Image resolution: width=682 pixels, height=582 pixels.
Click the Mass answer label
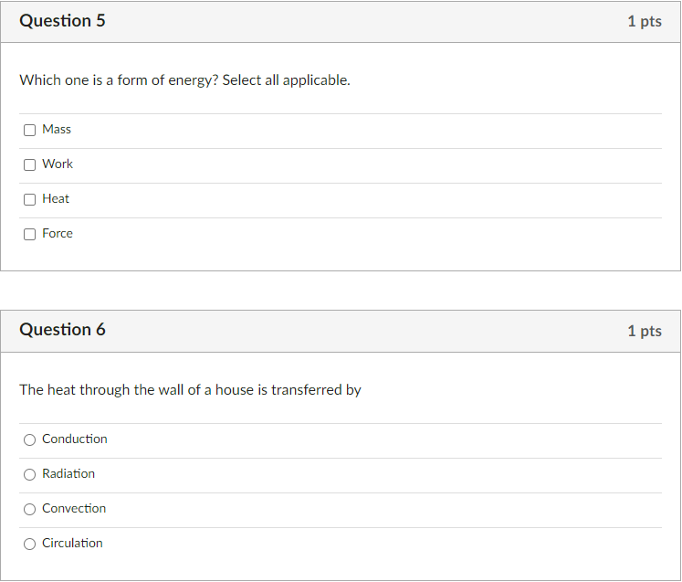(x=57, y=130)
